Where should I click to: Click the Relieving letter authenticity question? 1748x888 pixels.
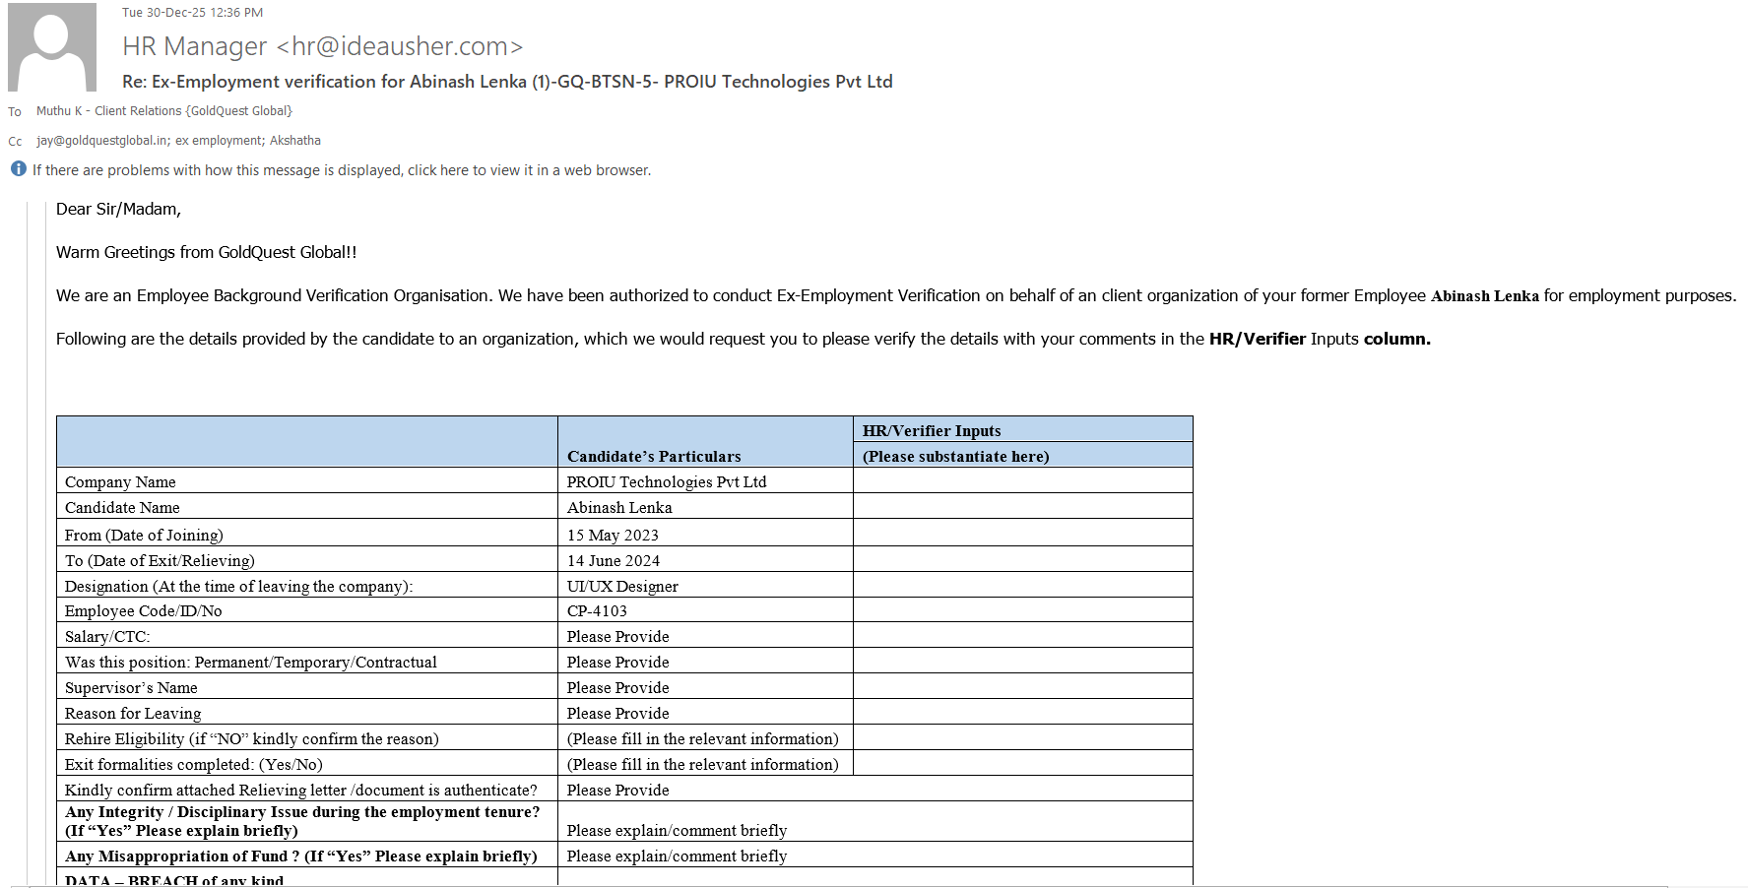point(301,791)
